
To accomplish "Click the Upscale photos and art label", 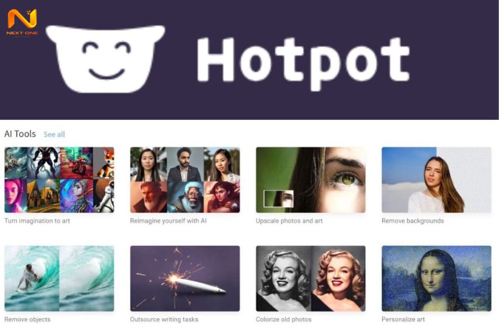I will [289, 221].
